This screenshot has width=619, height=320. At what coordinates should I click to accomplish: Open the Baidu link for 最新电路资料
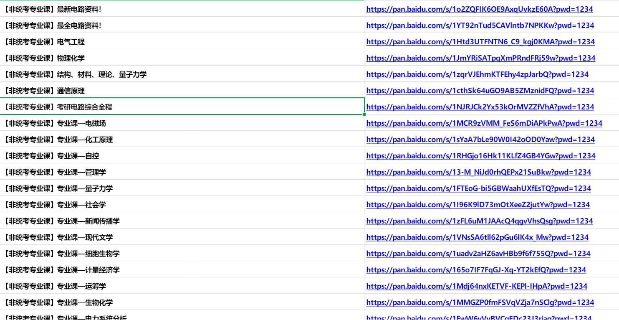click(480, 9)
